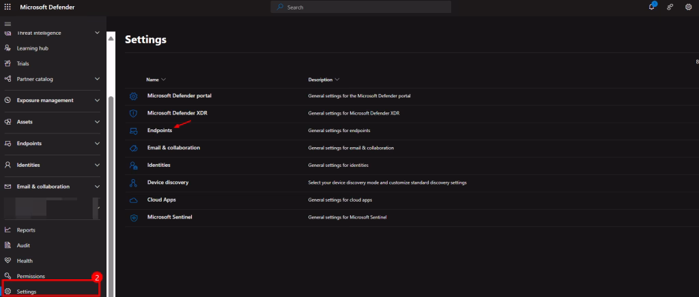This screenshot has width=699, height=297.
Task: Click sidebar scrollbar up arrow
Action: (111, 39)
